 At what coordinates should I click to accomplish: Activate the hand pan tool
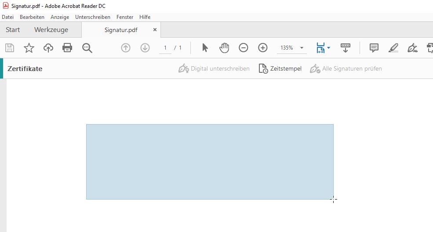click(x=224, y=48)
